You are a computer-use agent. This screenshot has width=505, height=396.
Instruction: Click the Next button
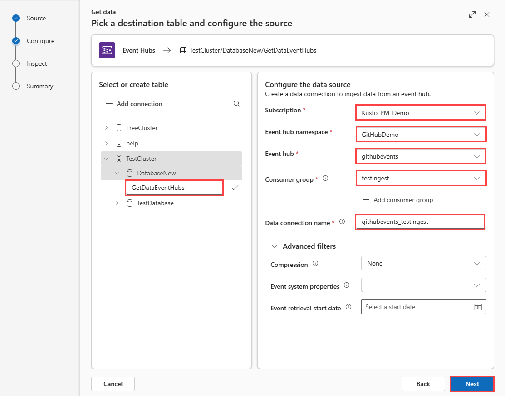point(472,384)
